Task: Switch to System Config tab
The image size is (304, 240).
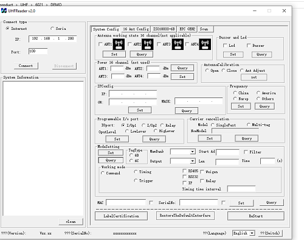Action: 106,29
